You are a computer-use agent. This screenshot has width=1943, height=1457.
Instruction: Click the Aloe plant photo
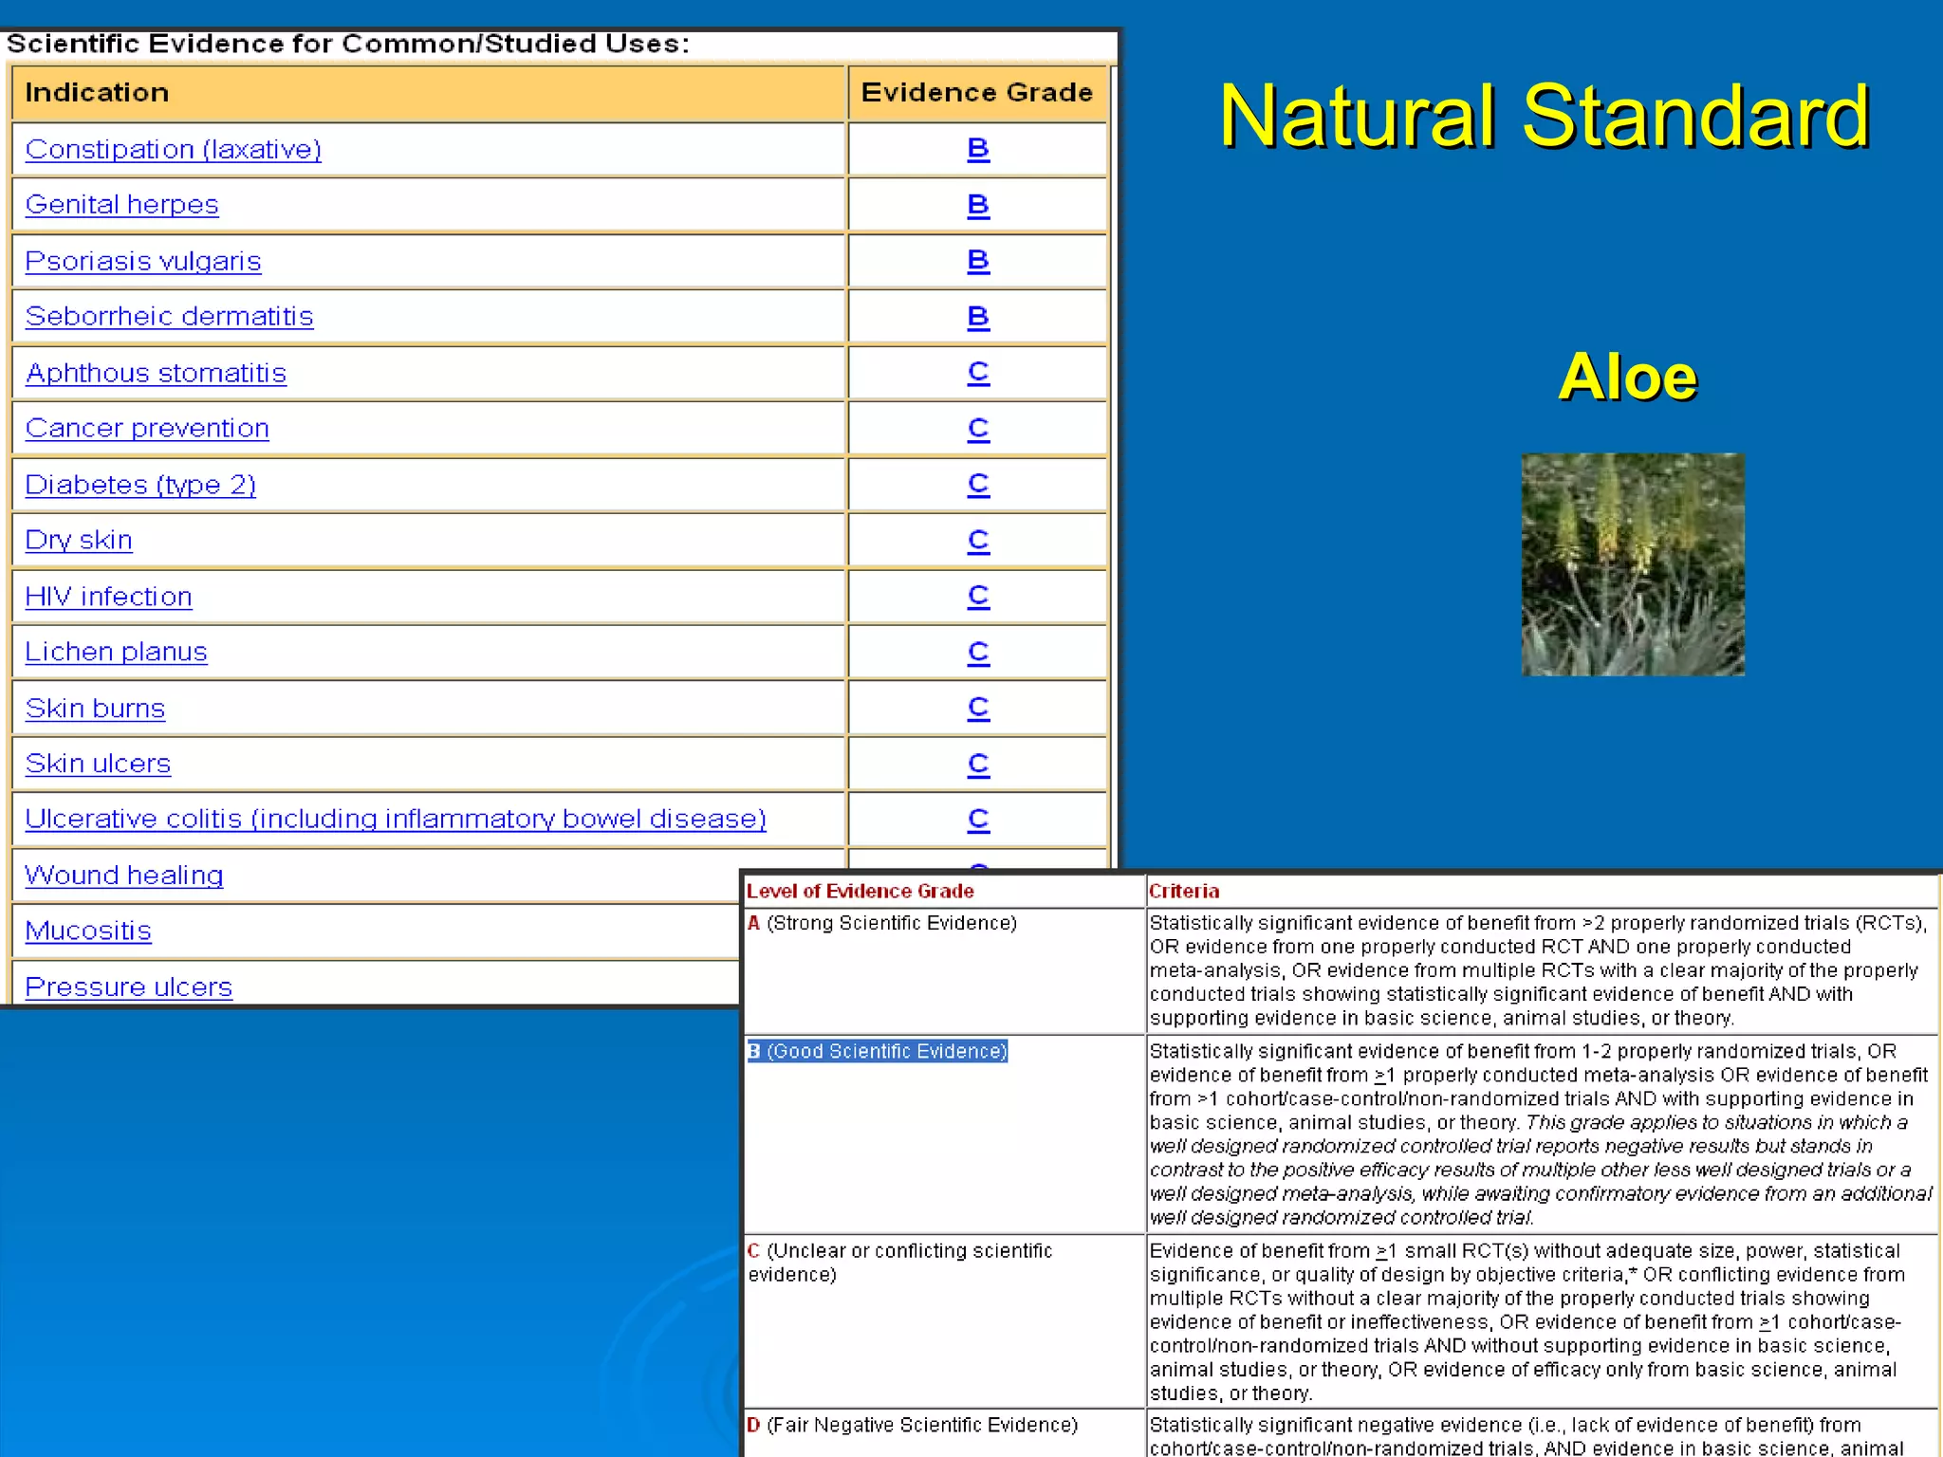1633,564
